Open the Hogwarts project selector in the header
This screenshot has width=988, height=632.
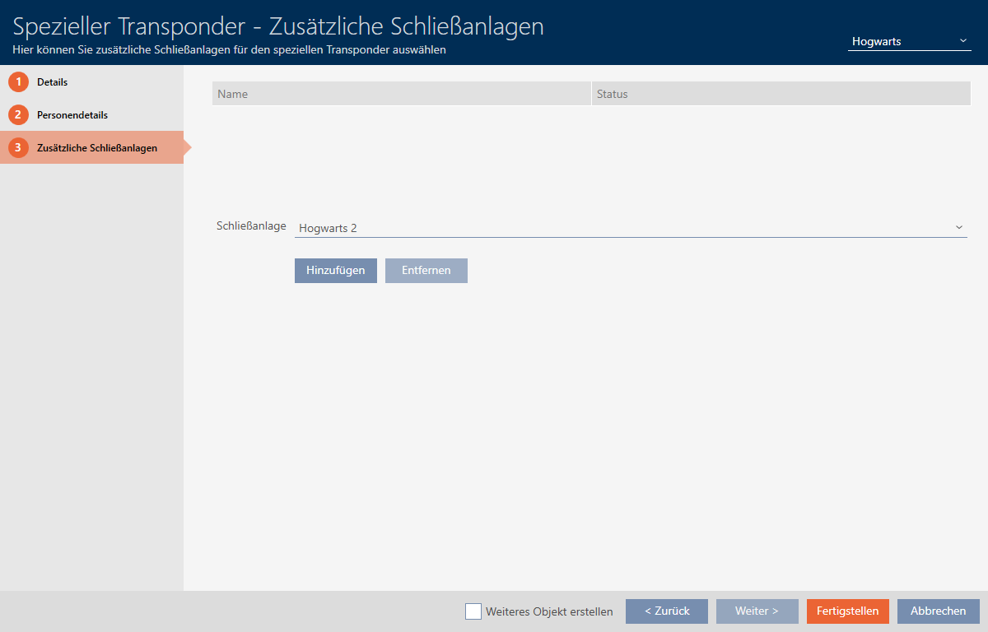pyautogui.click(x=902, y=41)
